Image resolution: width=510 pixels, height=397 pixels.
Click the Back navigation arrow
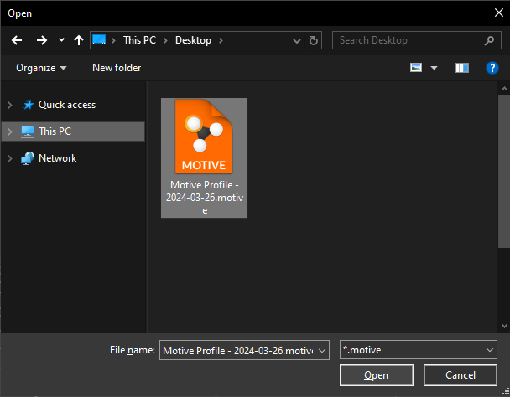17,40
